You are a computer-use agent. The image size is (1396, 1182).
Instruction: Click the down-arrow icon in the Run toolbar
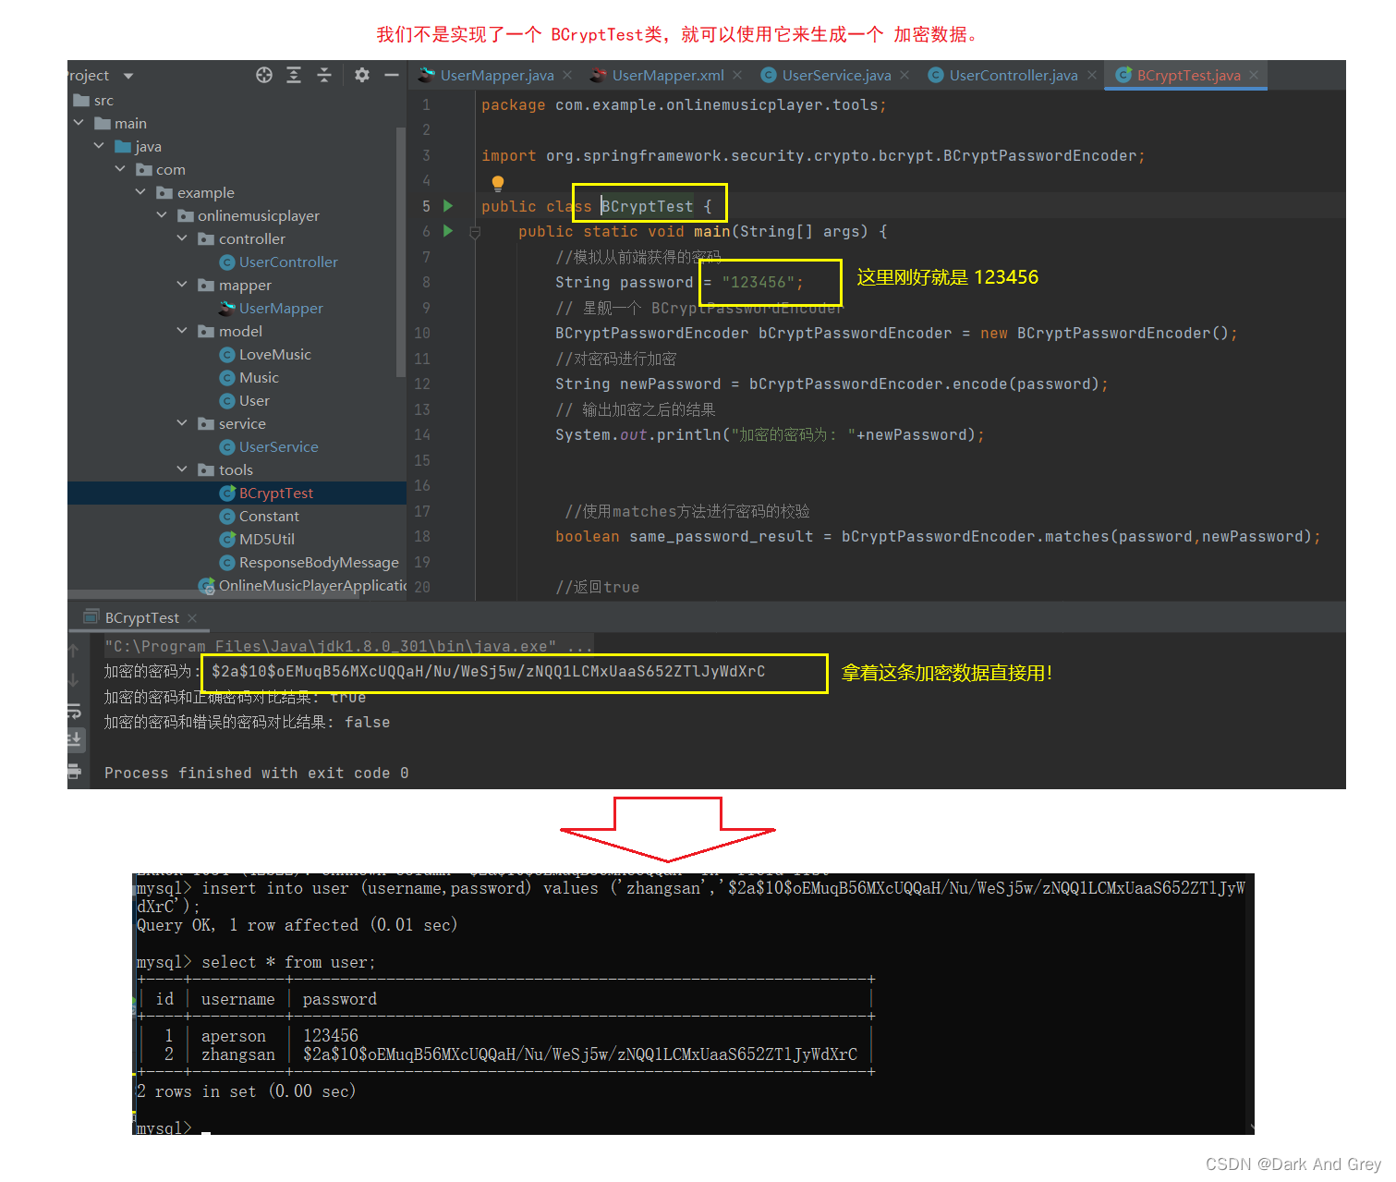pyautogui.click(x=74, y=680)
